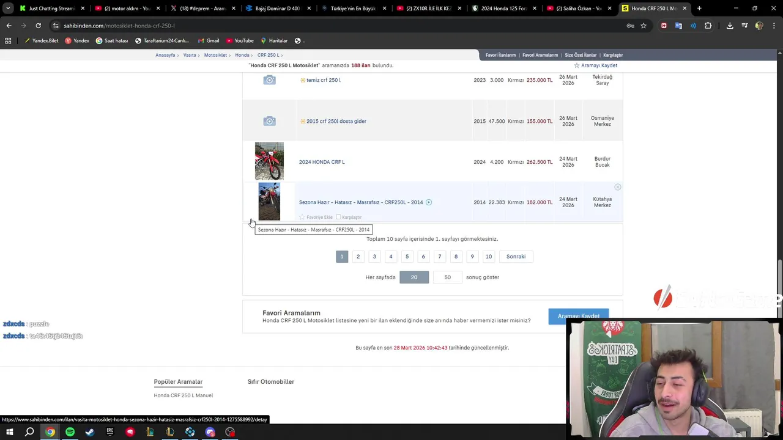The height and width of the screenshot is (440, 783).
Task: Open the Gmail bookmark
Action: [209, 41]
